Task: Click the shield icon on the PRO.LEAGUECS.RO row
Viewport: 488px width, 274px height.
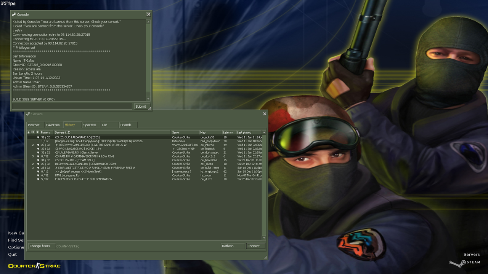Action: [x=38, y=148]
